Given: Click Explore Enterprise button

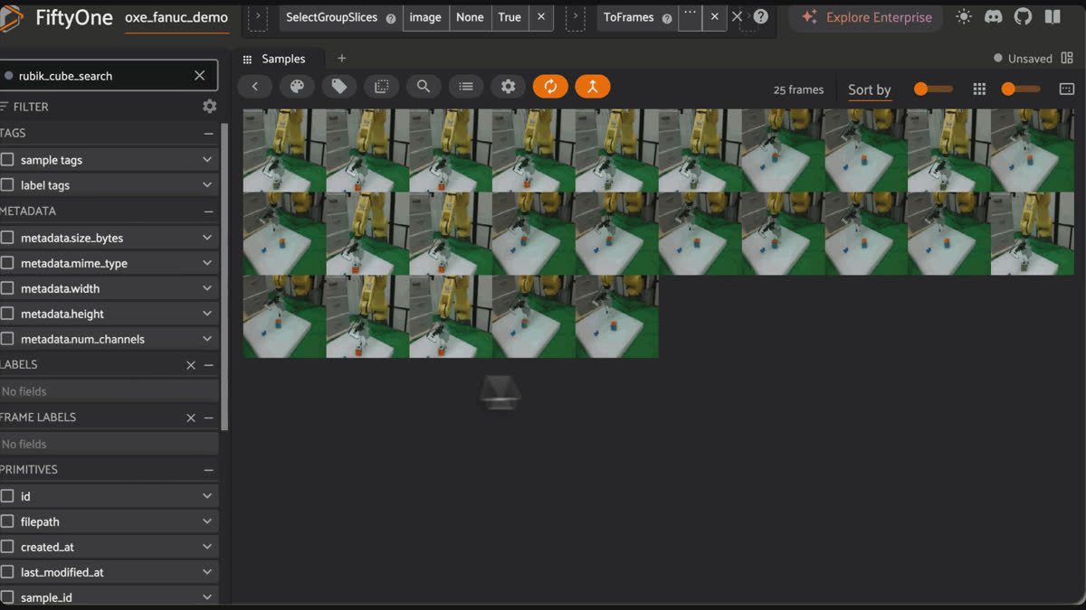Looking at the screenshot, I should [x=866, y=17].
